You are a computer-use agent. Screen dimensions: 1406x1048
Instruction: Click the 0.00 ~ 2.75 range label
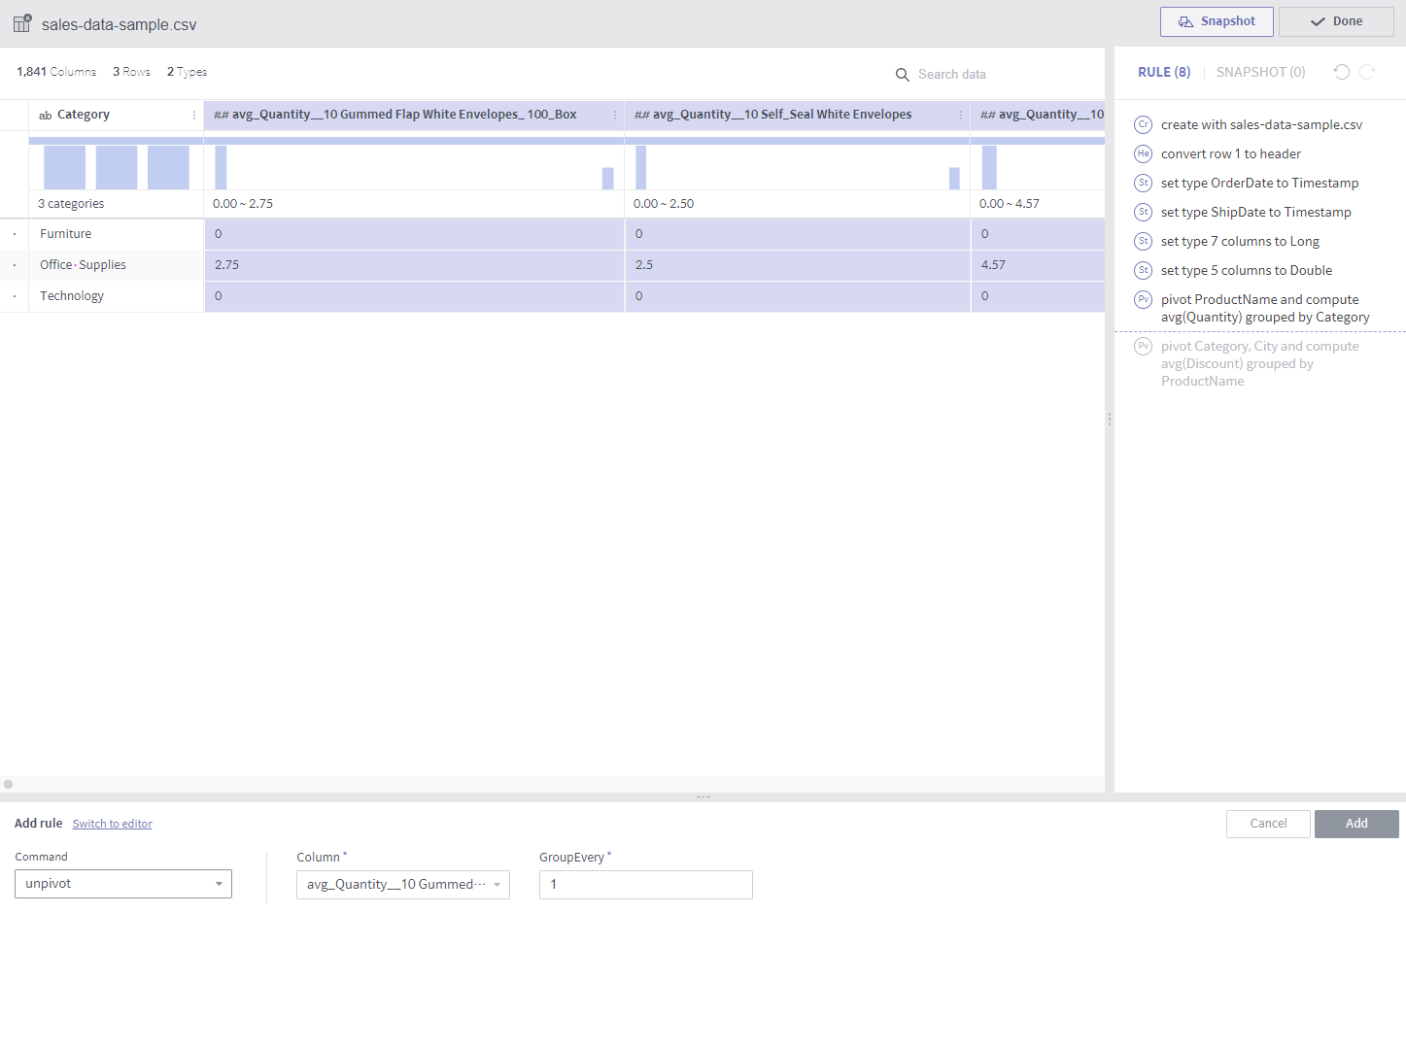[243, 204]
